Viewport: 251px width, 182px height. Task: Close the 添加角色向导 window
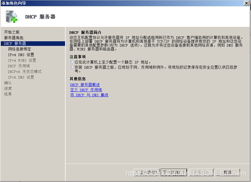tap(246, 3)
